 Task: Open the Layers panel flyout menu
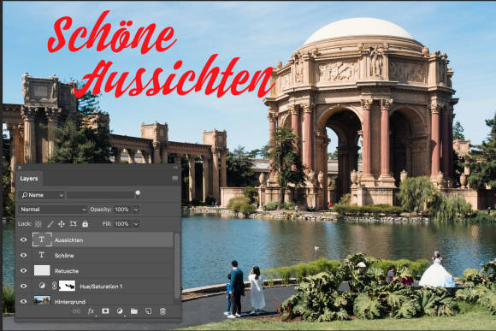pos(174,179)
